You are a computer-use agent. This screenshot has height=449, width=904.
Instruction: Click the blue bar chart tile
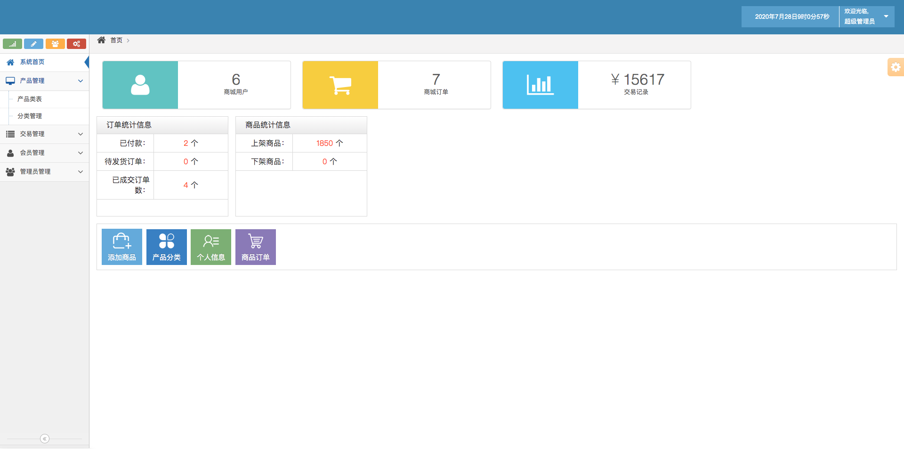[541, 85]
